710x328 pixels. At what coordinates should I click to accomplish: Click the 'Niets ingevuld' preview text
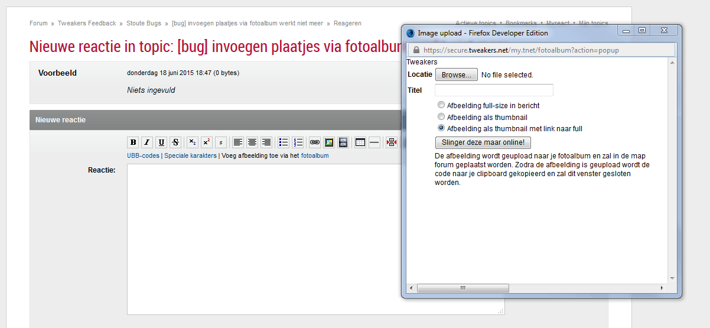pyautogui.click(x=151, y=90)
